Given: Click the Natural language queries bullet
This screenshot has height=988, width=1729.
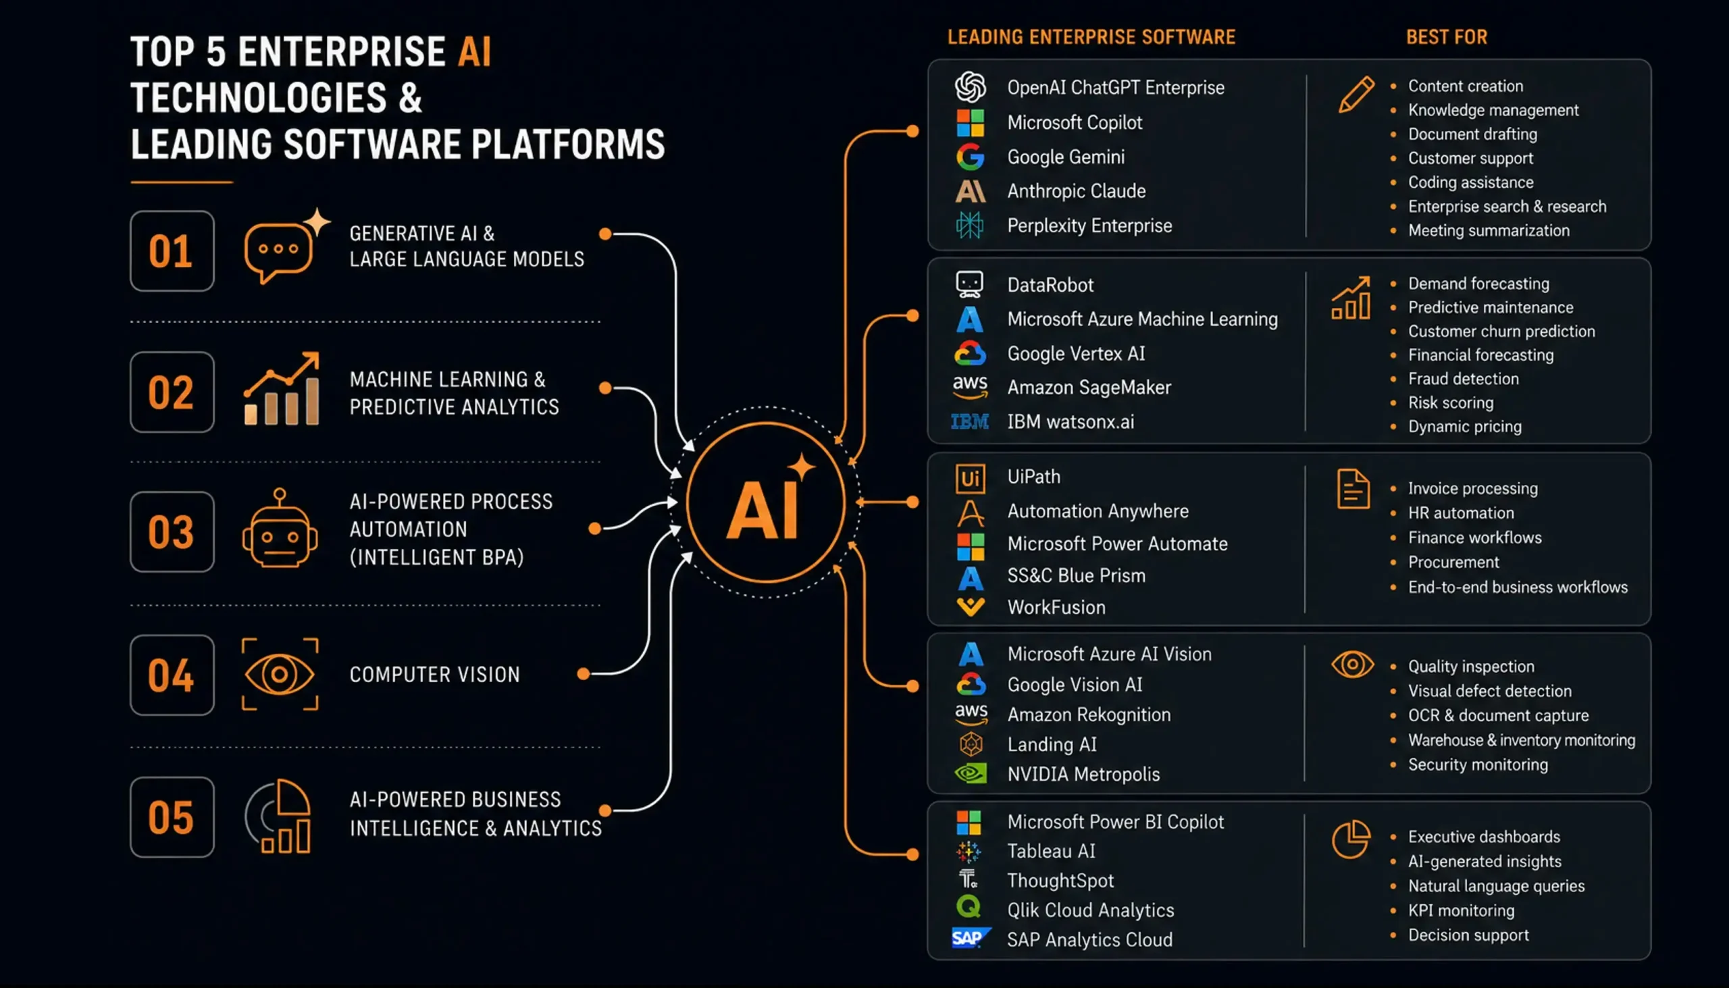Looking at the screenshot, I should [1496, 885].
